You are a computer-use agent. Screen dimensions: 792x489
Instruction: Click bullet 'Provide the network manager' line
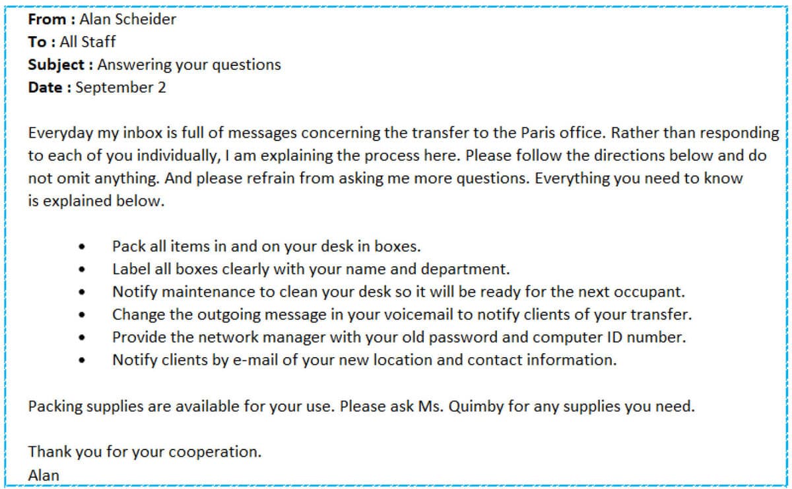(x=399, y=337)
